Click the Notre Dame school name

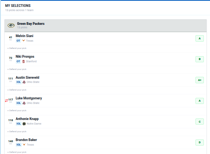34,124
